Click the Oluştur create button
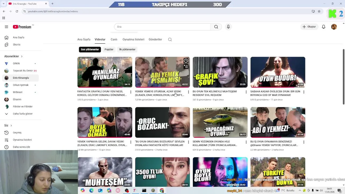This screenshot has height=194, width=345. pos(309,27)
